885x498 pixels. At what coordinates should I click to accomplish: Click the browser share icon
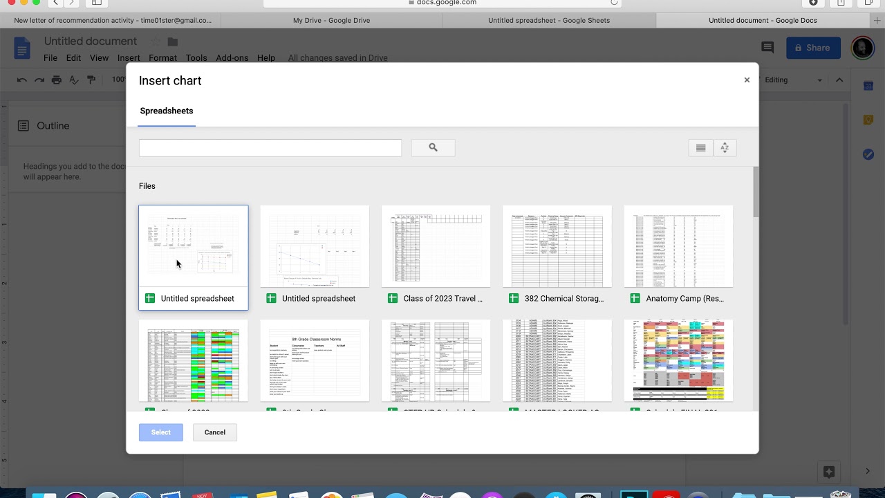click(841, 3)
